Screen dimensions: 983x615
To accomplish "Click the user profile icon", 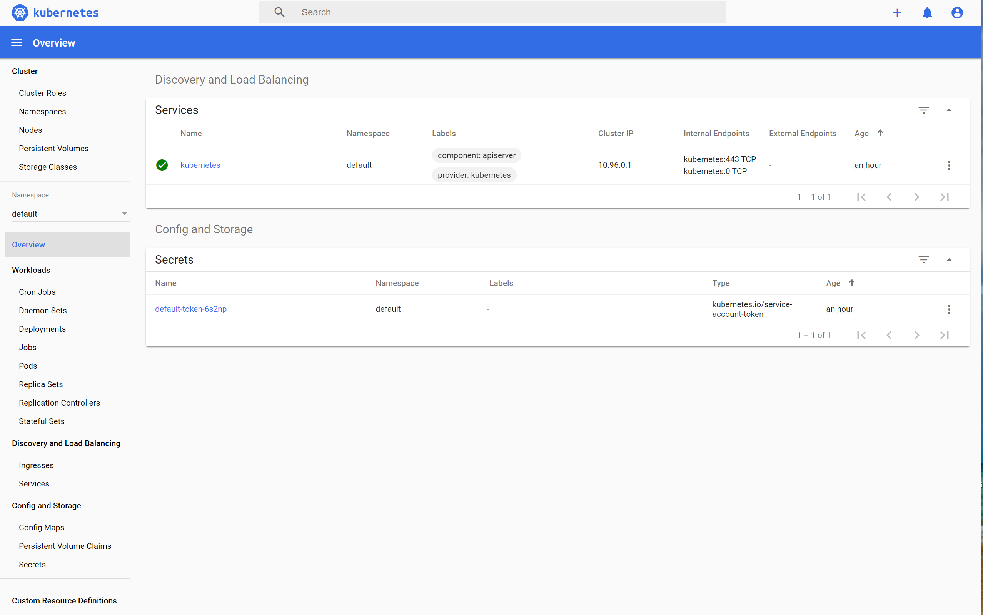I will 957,12.
